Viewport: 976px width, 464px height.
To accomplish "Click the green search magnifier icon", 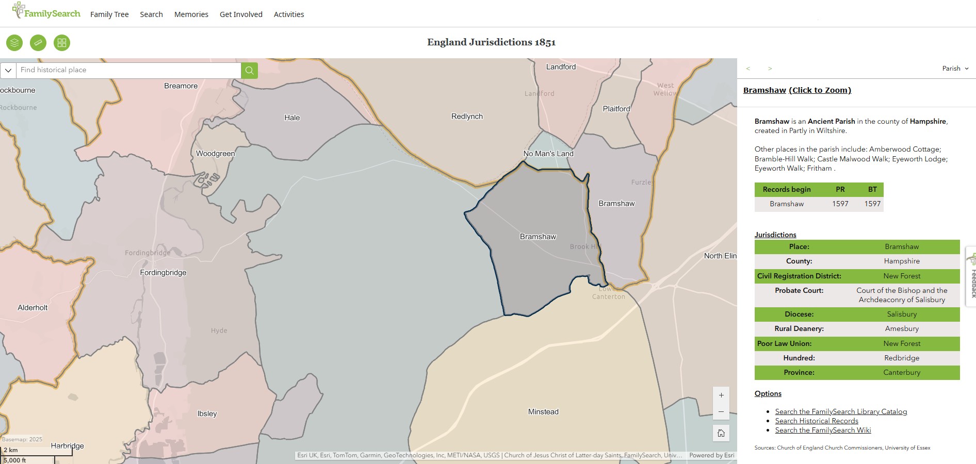I will point(249,70).
